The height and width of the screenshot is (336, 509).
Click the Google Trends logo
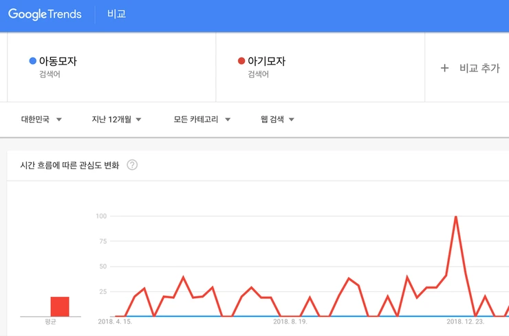pyautogui.click(x=45, y=14)
